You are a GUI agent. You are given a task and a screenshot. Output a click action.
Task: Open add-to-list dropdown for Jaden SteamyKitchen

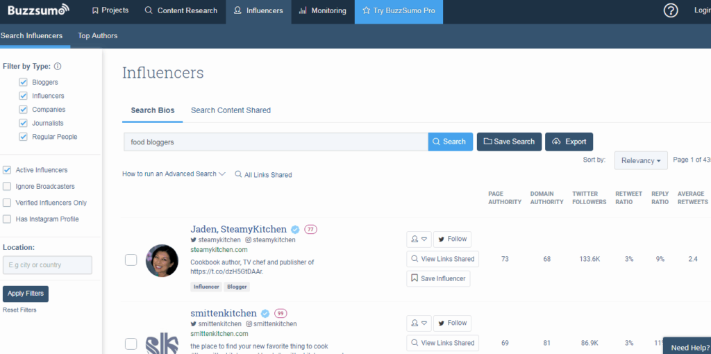419,239
